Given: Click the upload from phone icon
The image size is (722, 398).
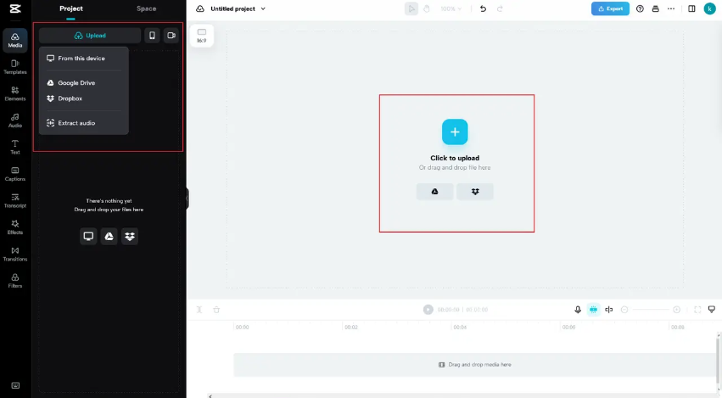Looking at the screenshot, I should pyautogui.click(x=152, y=36).
